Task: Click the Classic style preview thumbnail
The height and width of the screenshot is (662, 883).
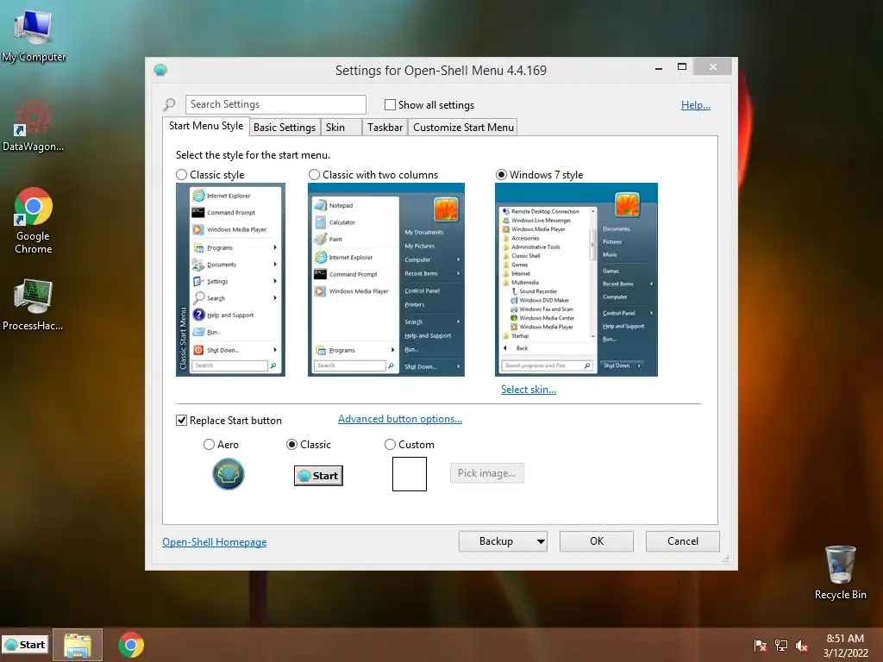Action: pyautogui.click(x=230, y=280)
